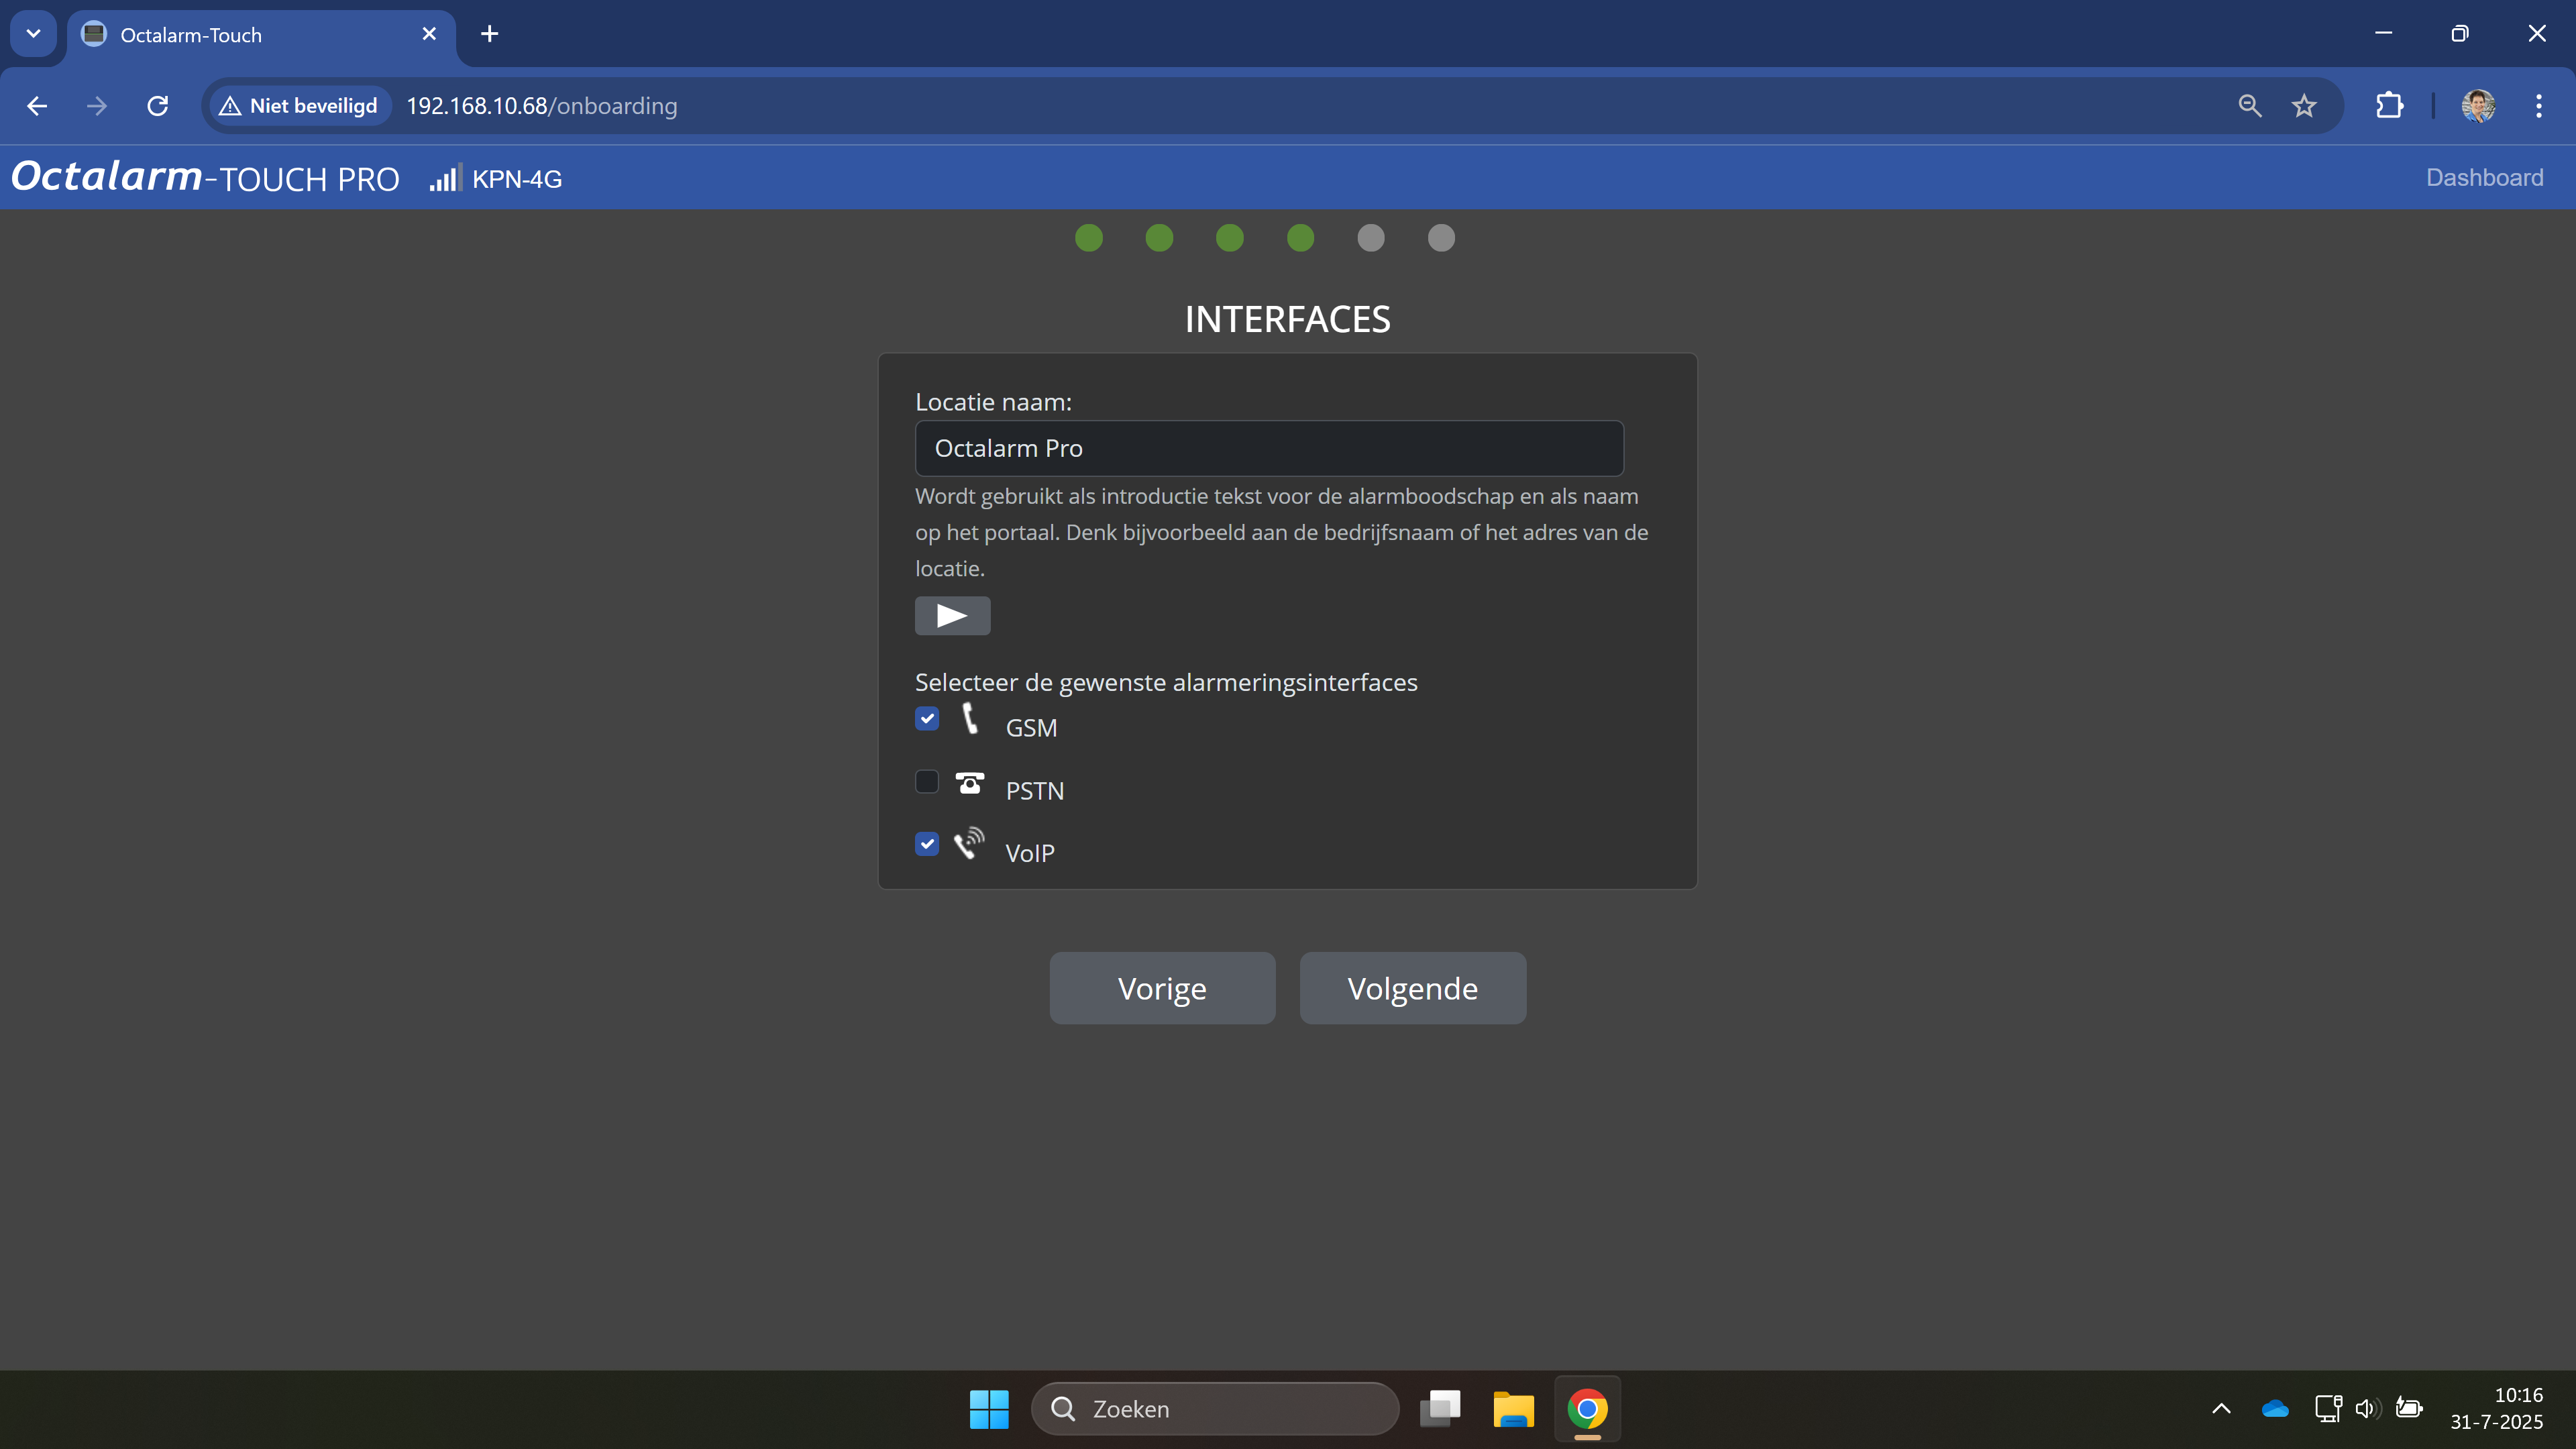
Task: Disable the VoIP interface checkbox
Action: click(927, 844)
